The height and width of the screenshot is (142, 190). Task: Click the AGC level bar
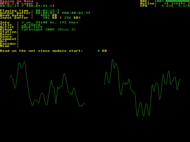click(x=177, y=1)
